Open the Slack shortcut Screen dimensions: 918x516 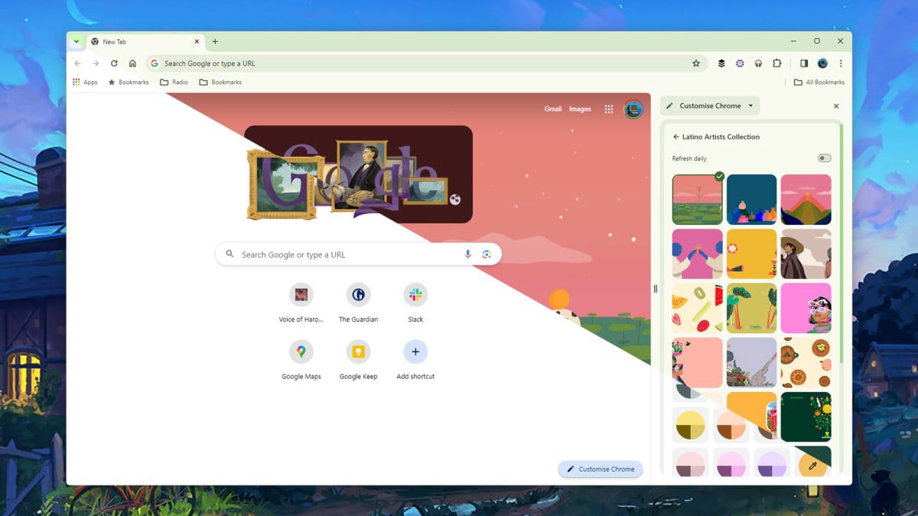[x=415, y=303]
